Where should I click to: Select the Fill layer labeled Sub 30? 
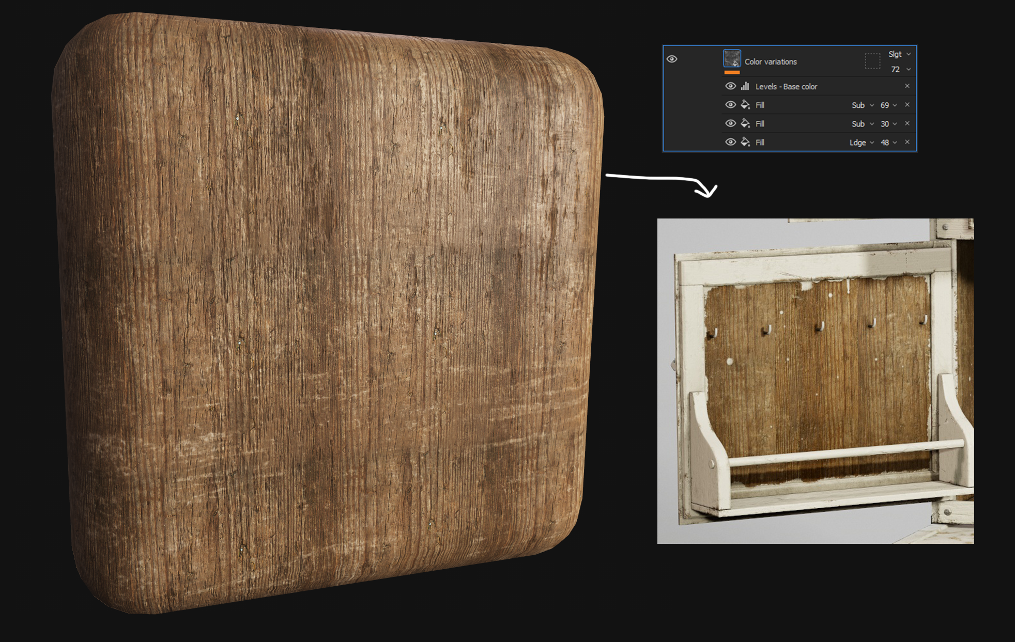click(760, 123)
